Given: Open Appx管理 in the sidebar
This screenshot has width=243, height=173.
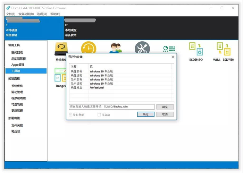Looking at the screenshot, I should 18,65.
